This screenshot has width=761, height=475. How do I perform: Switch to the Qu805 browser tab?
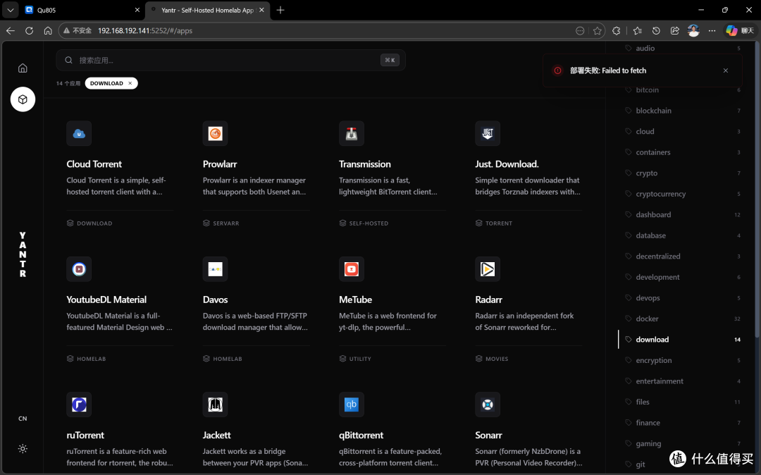[82, 10]
